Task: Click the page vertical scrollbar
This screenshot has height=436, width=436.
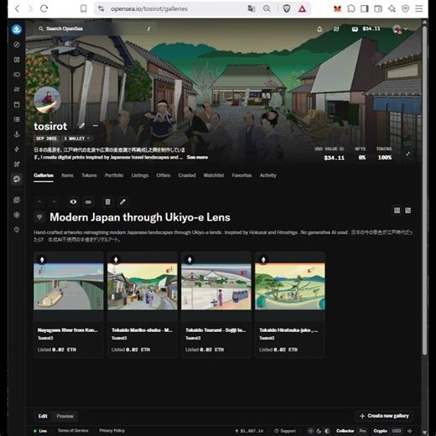Action: [424, 190]
